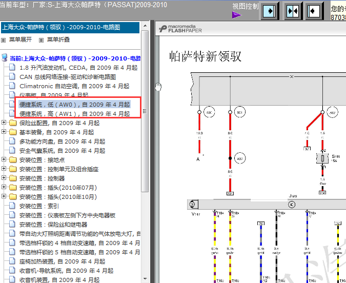Expand the 保险丝配置 folder node
The image size is (346, 283).
(4, 123)
